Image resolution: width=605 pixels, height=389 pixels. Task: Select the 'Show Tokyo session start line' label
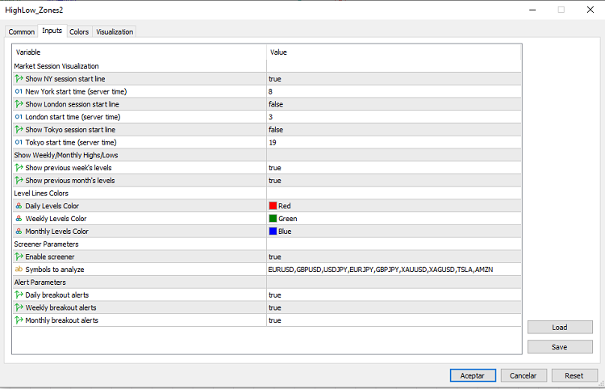point(70,130)
